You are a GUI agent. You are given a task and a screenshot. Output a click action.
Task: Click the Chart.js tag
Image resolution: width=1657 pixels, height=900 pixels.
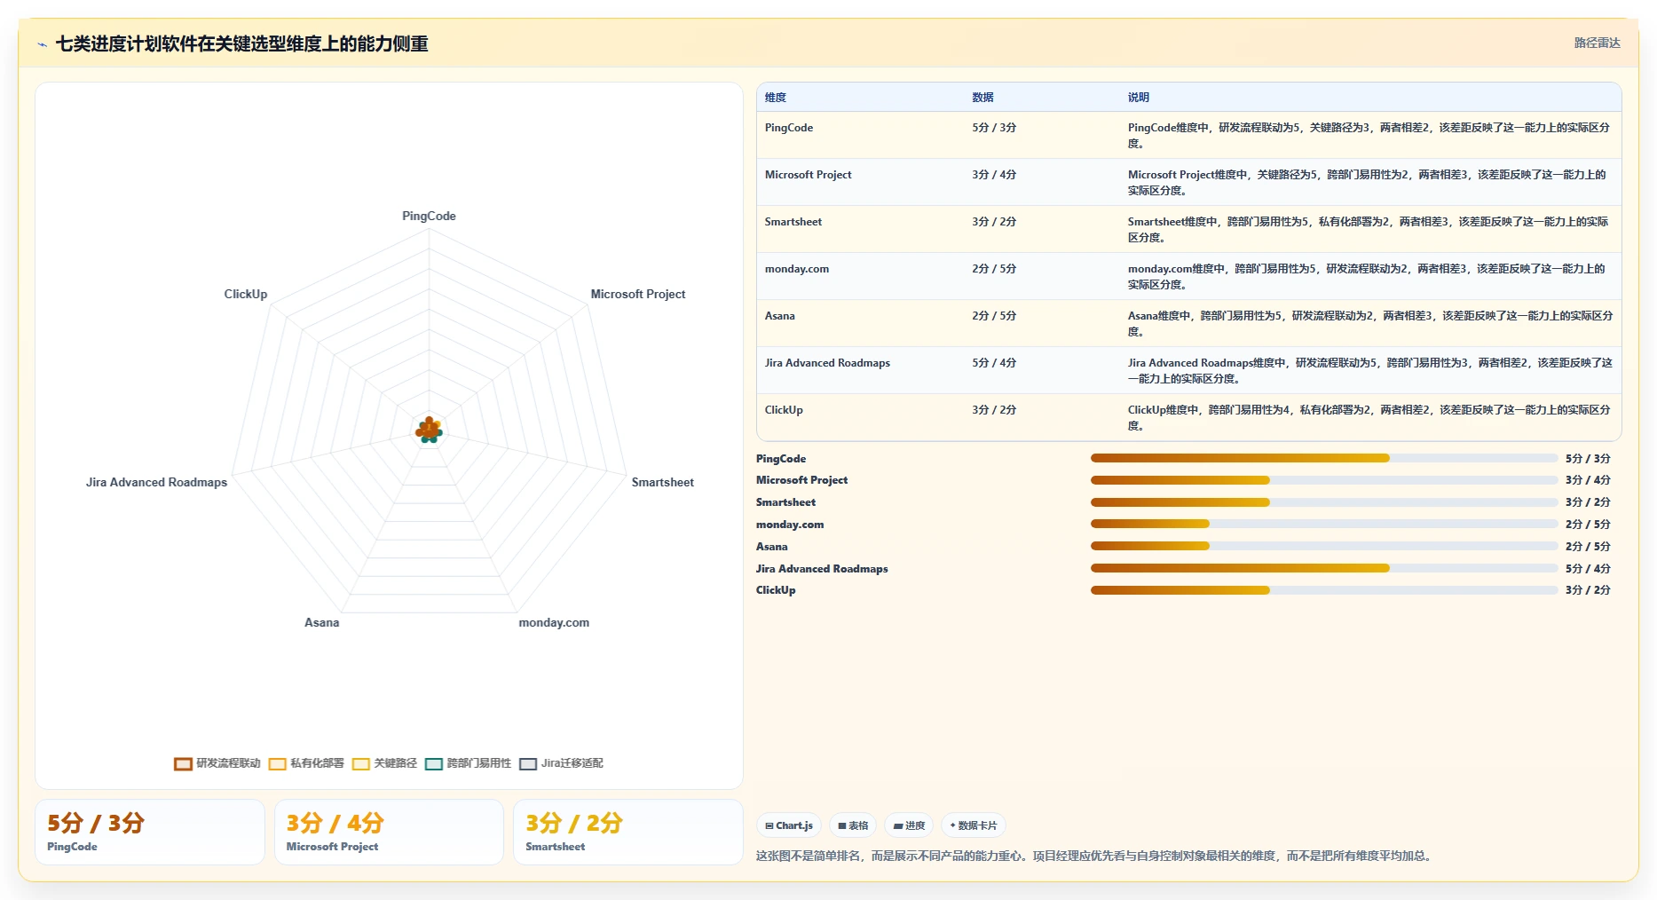(x=789, y=825)
